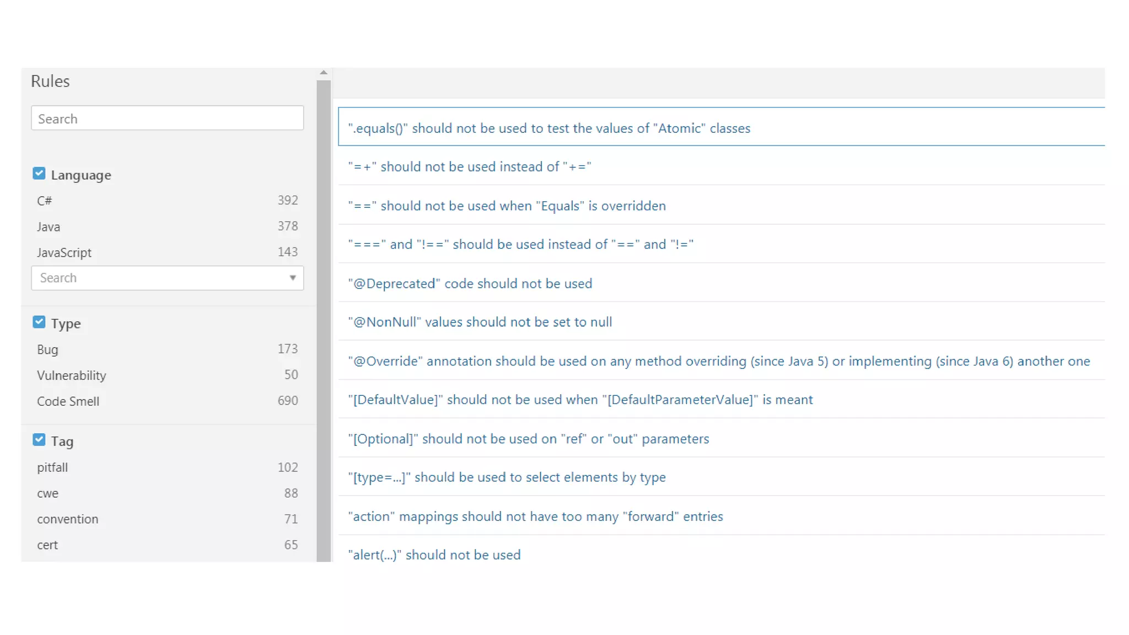Open the ".equals()" Atomic classes rule
Screen dimensions: 1129x635
point(549,128)
